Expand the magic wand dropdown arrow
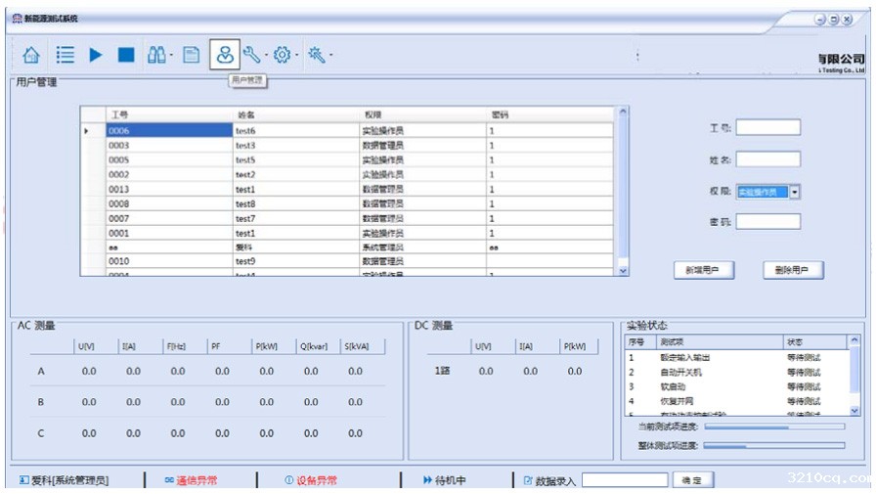 click(330, 55)
